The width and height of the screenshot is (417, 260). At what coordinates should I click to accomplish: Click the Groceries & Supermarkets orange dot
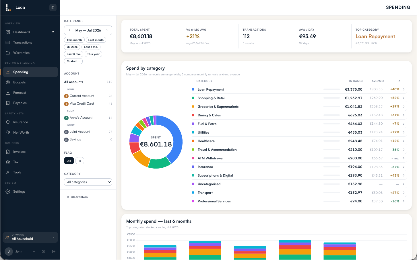pyautogui.click(x=193, y=107)
